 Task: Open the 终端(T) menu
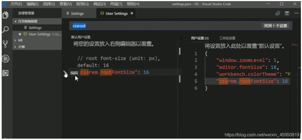[116, 4]
